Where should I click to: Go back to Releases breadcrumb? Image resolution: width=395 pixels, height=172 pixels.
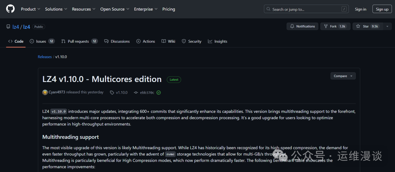click(45, 57)
